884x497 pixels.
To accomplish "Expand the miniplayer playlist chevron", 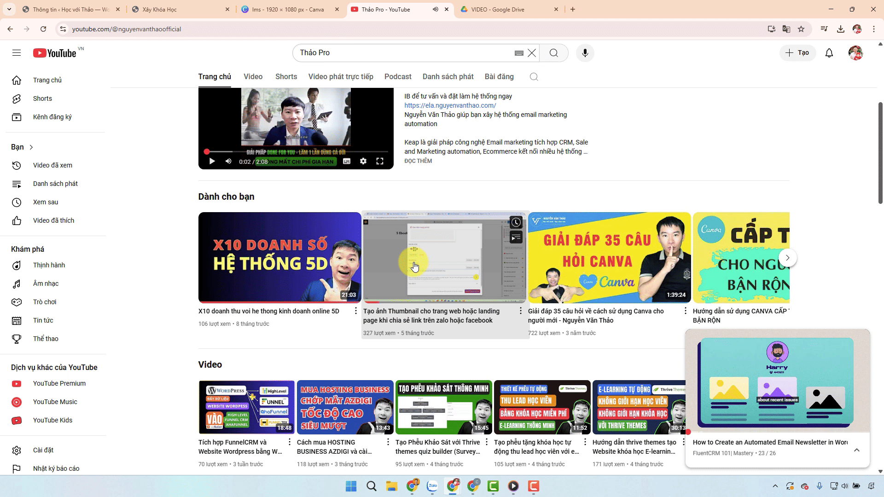I will click(x=856, y=450).
